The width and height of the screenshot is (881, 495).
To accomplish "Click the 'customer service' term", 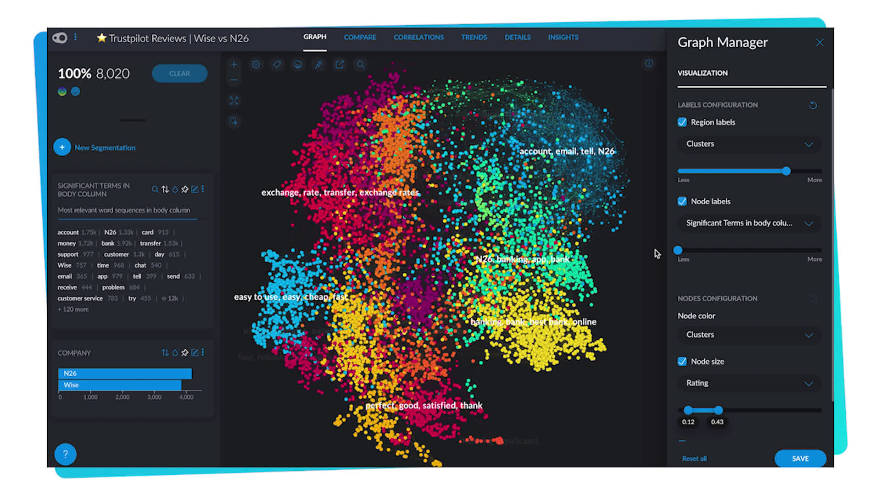I will pyautogui.click(x=80, y=298).
